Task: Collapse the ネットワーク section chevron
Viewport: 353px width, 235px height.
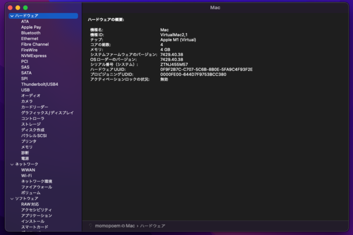Action: pyautogui.click(x=12, y=165)
